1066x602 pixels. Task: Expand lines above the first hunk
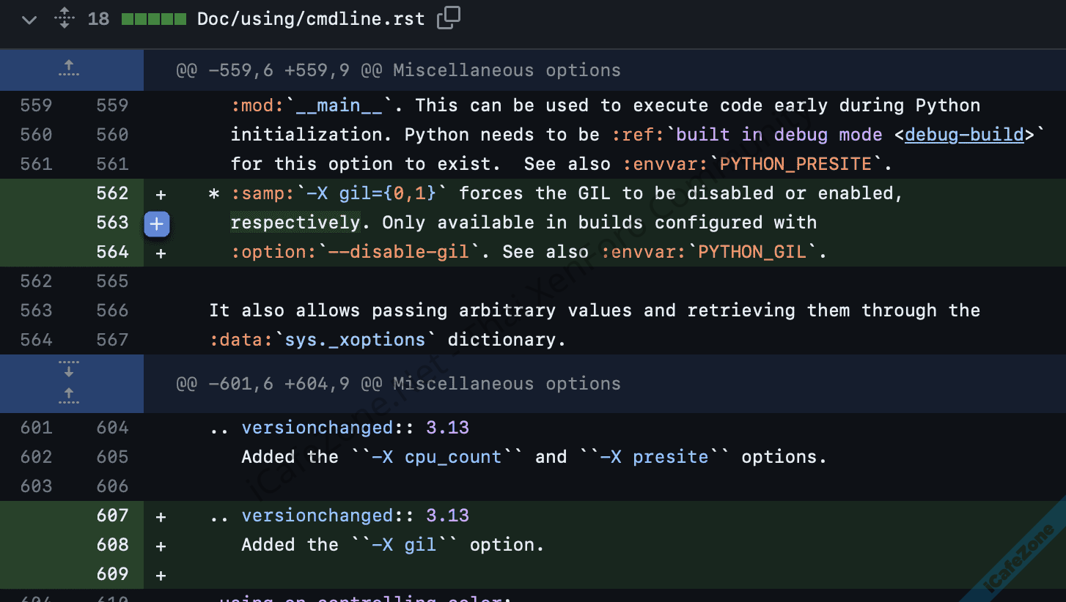coord(69,70)
